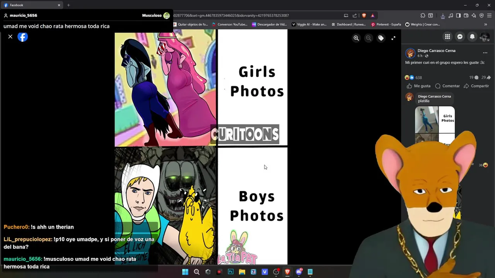Viewport: 495px width, 278px height.
Task: Click the Musculoso voice label
Action: tap(152, 15)
